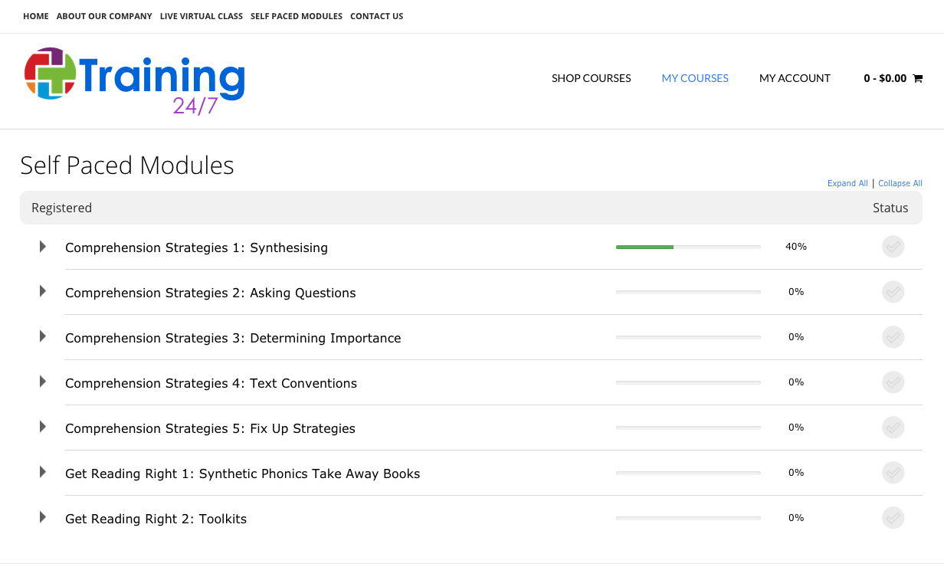Click the Collapse All link
Screen dimensions: 944x580
tap(900, 184)
